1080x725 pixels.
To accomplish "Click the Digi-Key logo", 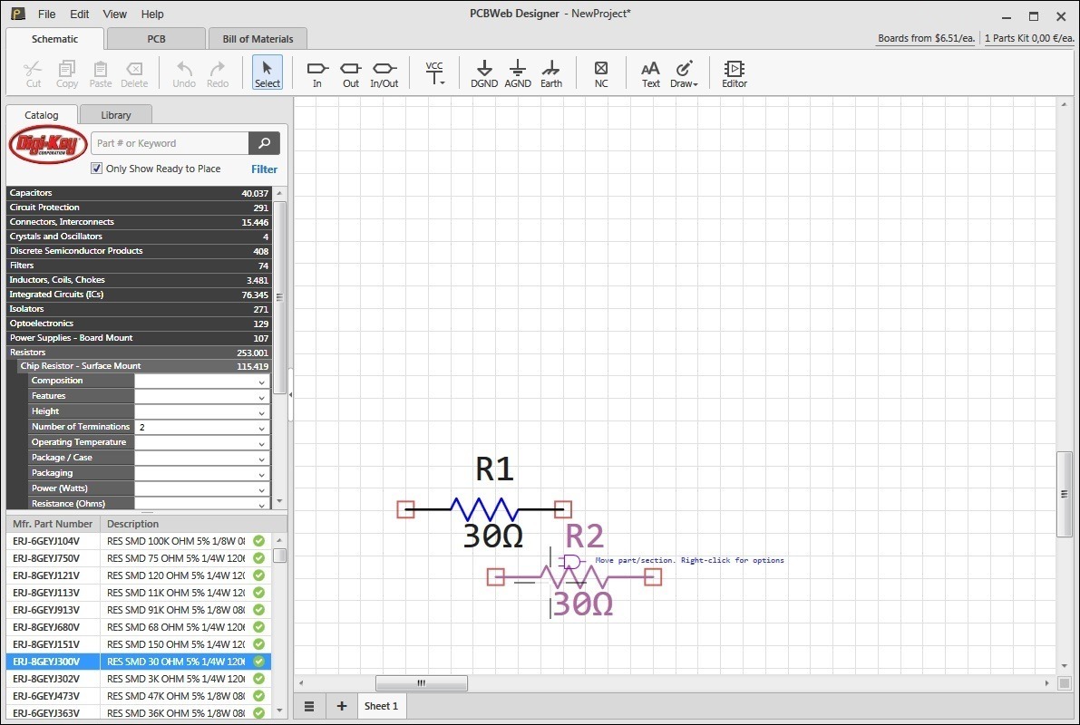I will tap(47, 145).
